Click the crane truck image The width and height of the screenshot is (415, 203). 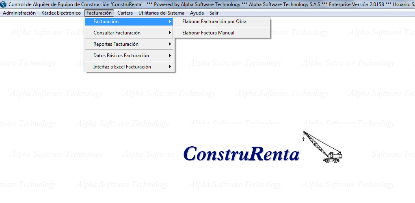pyautogui.click(x=322, y=147)
